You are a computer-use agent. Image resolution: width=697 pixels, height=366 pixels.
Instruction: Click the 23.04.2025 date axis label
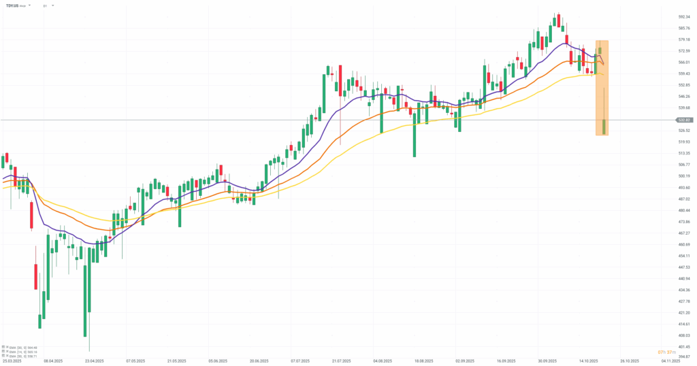(x=94, y=361)
